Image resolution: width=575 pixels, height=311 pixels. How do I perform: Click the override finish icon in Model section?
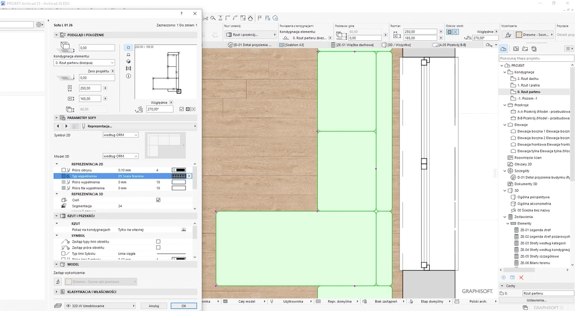[x=58, y=282]
